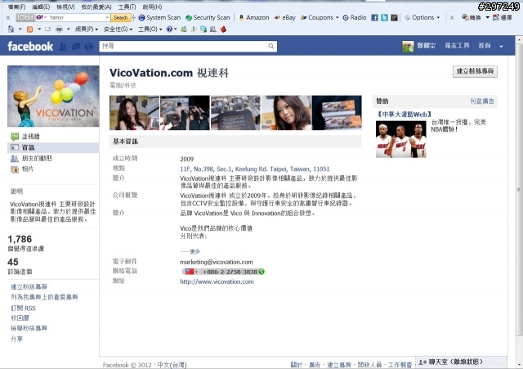
Task: Click the 刊登廣告 link
Action: (x=482, y=101)
